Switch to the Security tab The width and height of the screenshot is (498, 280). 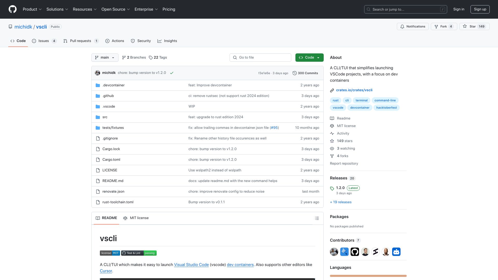point(141,41)
